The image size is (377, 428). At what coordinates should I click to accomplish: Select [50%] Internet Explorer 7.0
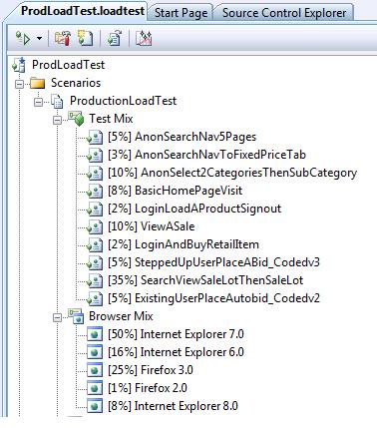[x=176, y=334]
